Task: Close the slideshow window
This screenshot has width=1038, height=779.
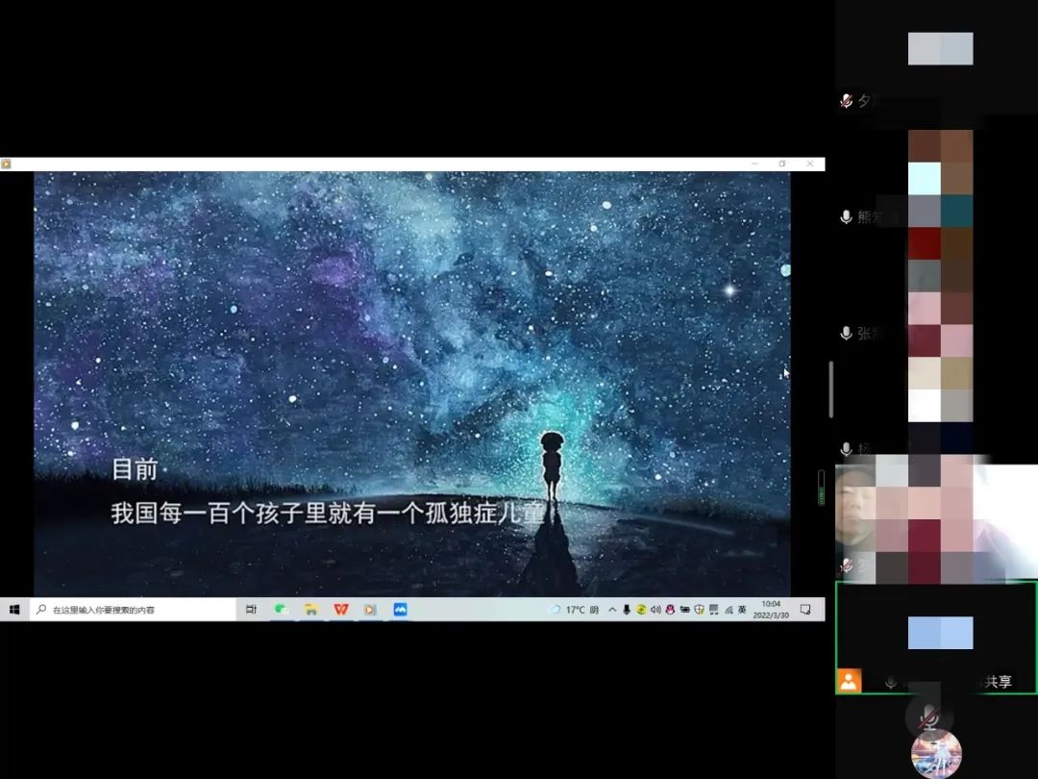Action: 810,163
